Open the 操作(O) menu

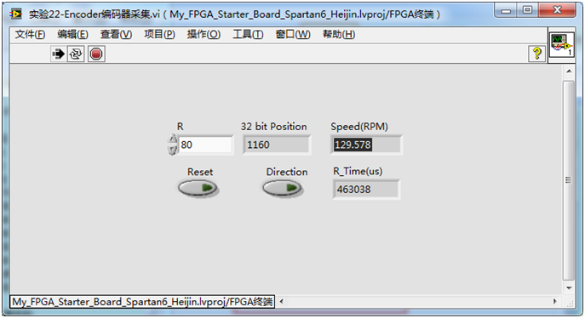tap(204, 35)
